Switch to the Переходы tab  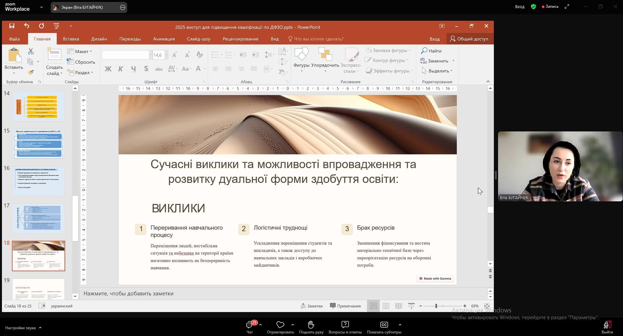[130, 39]
